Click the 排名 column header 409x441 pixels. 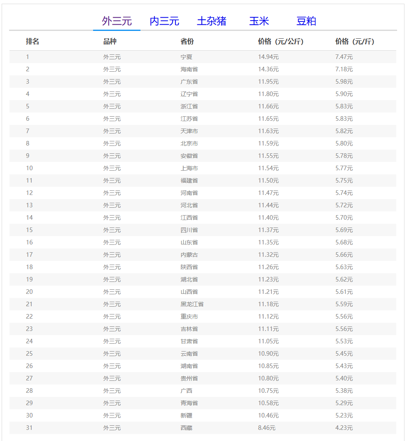pos(32,41)
